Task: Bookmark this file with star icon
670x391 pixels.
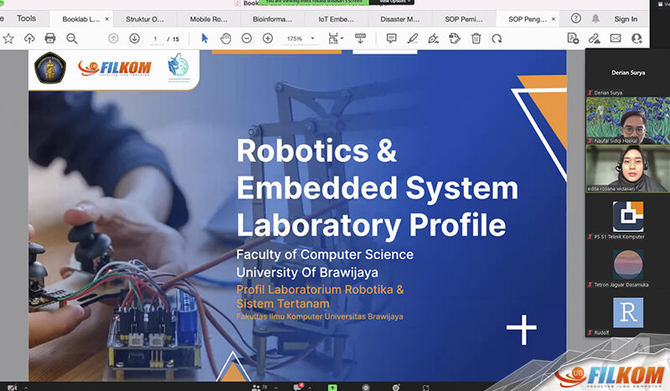Action: [8, 39]
